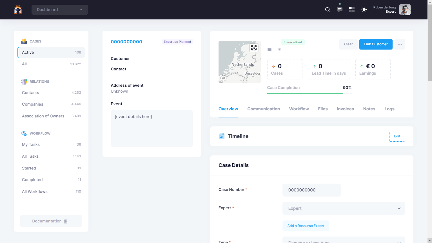Click the Documentation file icon
This screenshot has height=243, width=432.
(65, 221)
